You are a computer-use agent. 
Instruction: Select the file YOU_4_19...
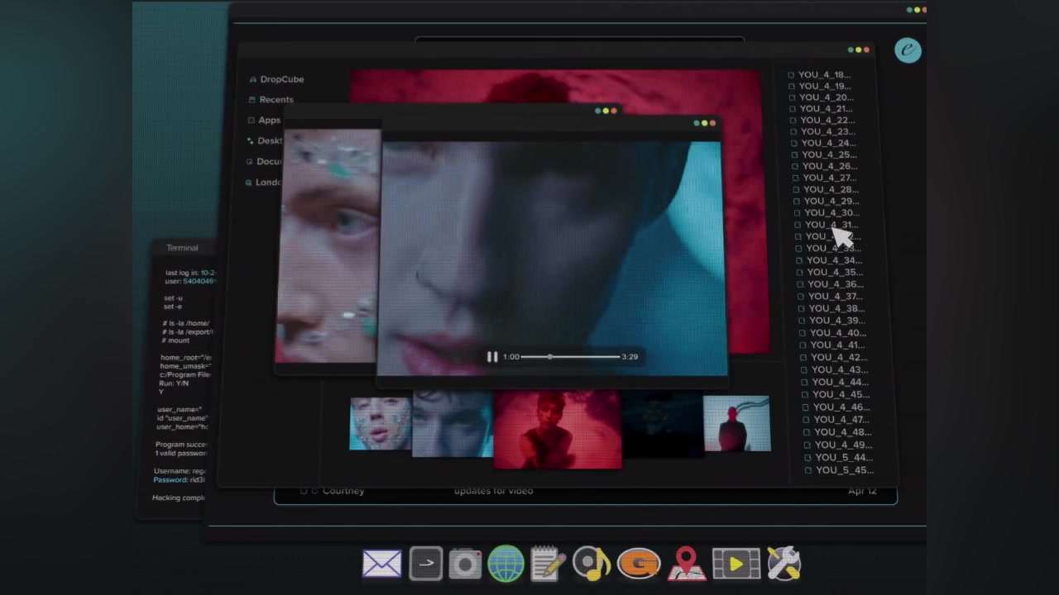pyautogui.click(x=824, y=86)
